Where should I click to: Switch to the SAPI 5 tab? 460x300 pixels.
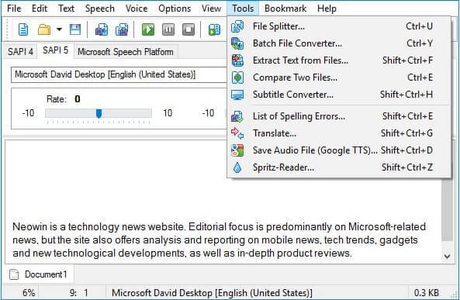coord(55,50)
